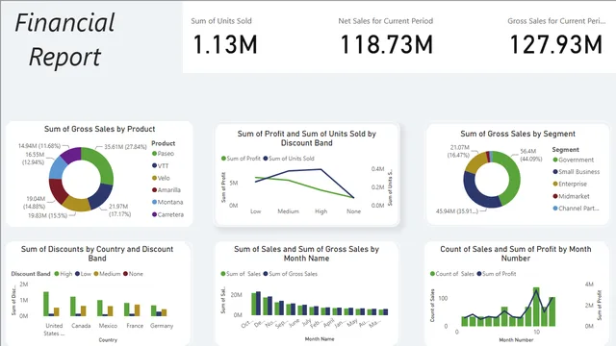
Task: Click the 1.13M Units Sold card value
Action: (225, 44)
